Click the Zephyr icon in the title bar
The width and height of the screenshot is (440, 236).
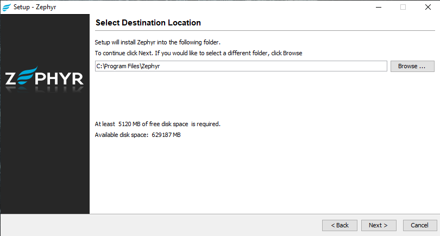click(x=7, y=7)
